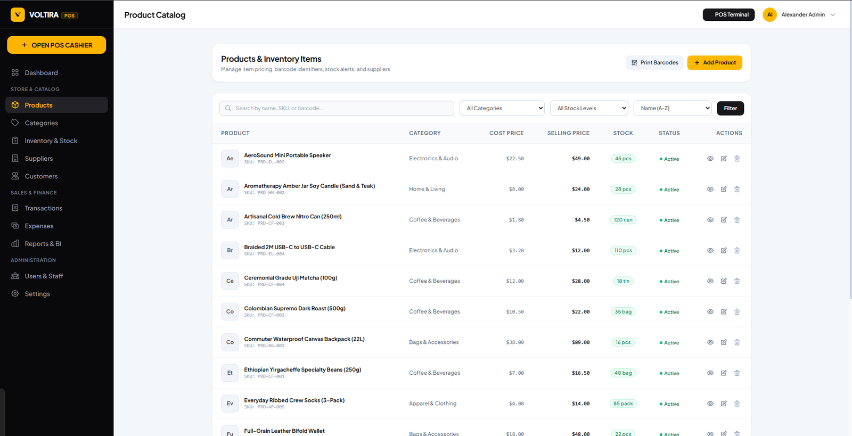Screen dimensions: 852x436
Task: View the AeroSound Mini Portable Speaker details
Action: click(x=710, y=159)
